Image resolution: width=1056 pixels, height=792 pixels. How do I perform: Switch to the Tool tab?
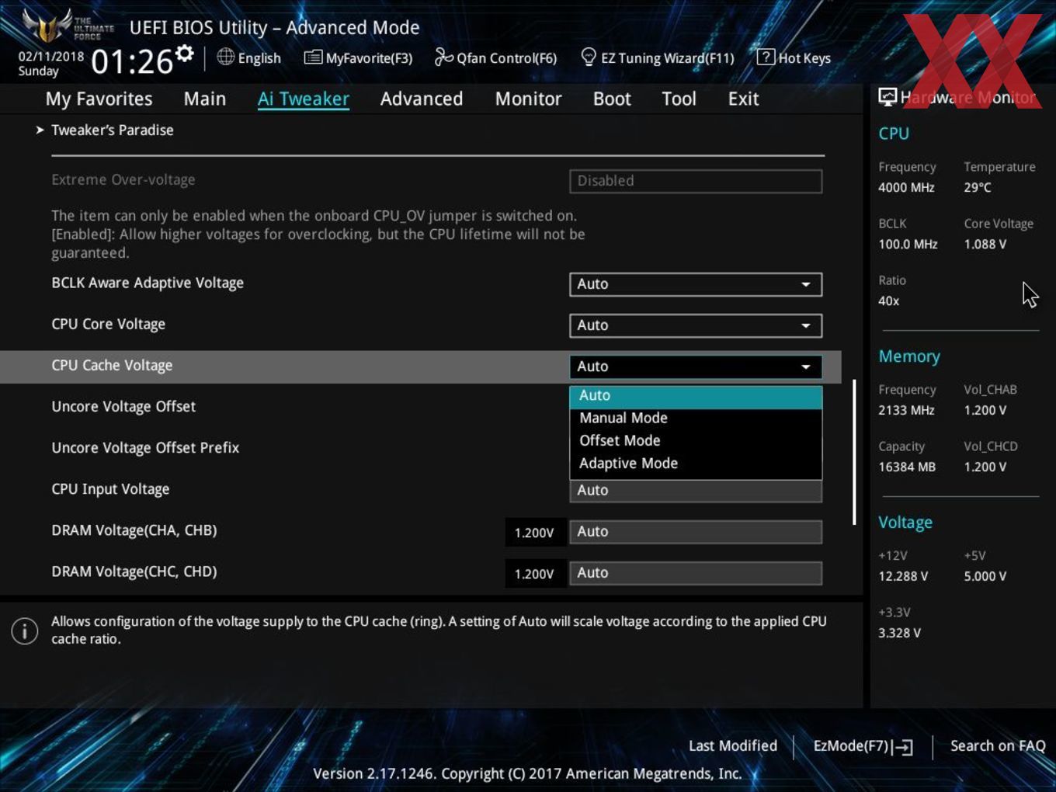coord(679,99)
